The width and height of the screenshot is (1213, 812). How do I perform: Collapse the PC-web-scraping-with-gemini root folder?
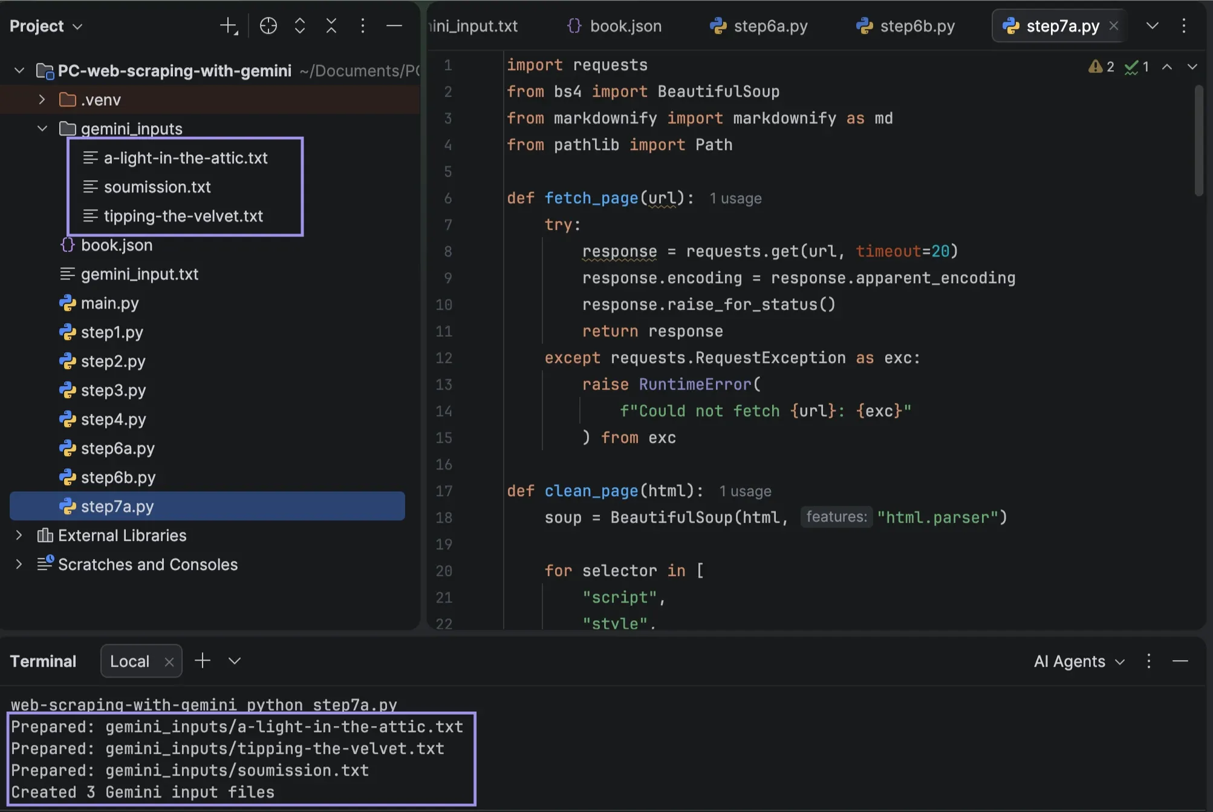click(19, 71)
